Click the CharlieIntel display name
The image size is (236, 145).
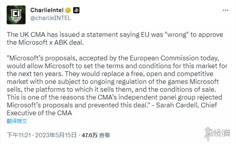tap(47, 10)
